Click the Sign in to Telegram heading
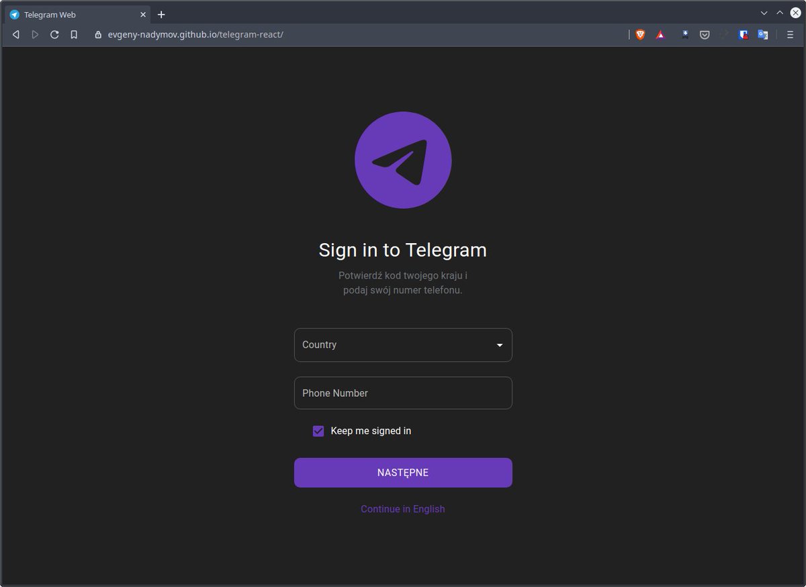Viewport: 806px width, 587px height. click(403, 250)
